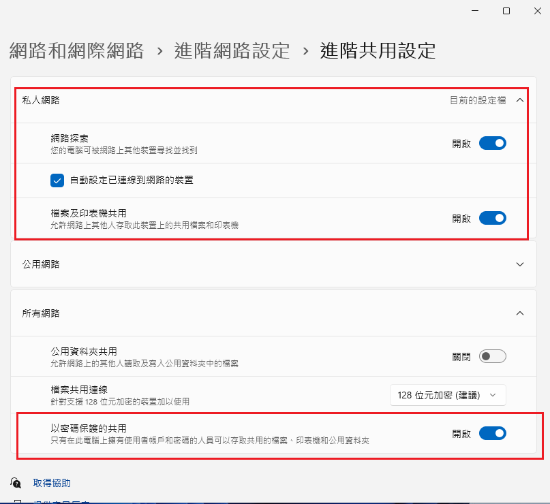Expand the 公用網路 section

click(520, 264)
